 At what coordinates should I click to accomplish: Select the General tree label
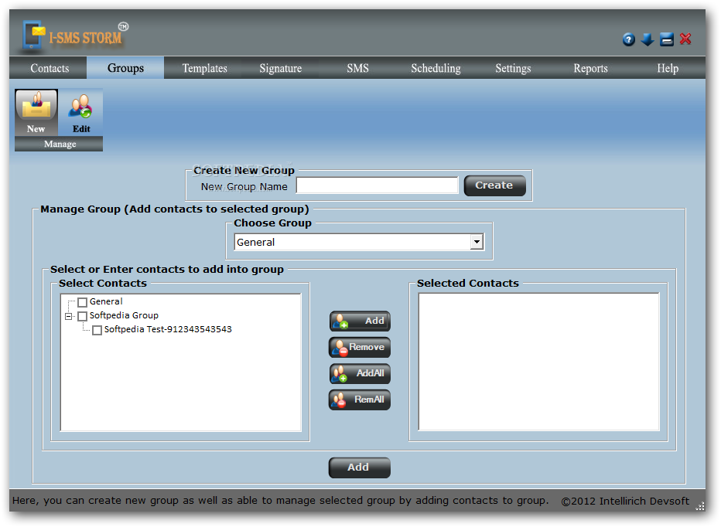(x=106, y=301)
